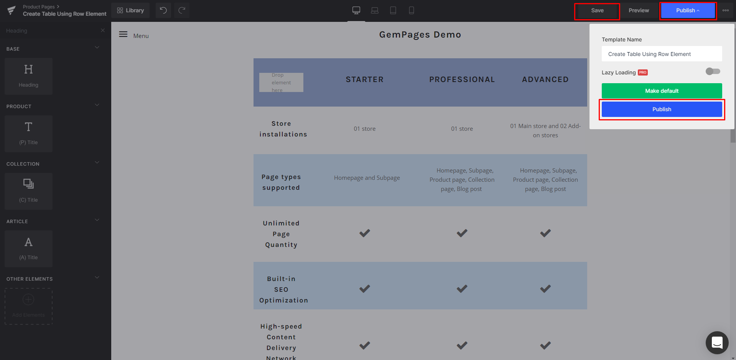This screenshot has height=360, width=736.
Task: Click the Save button
Action: click(x=597, y=10)
